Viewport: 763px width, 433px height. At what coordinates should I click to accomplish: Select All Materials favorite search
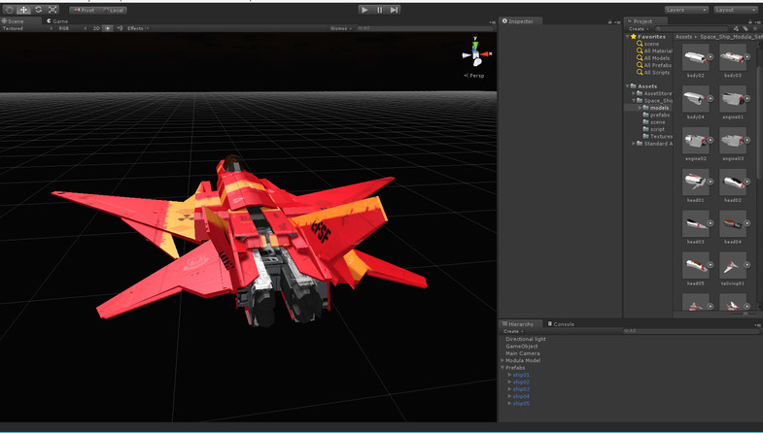click(654, 51)
